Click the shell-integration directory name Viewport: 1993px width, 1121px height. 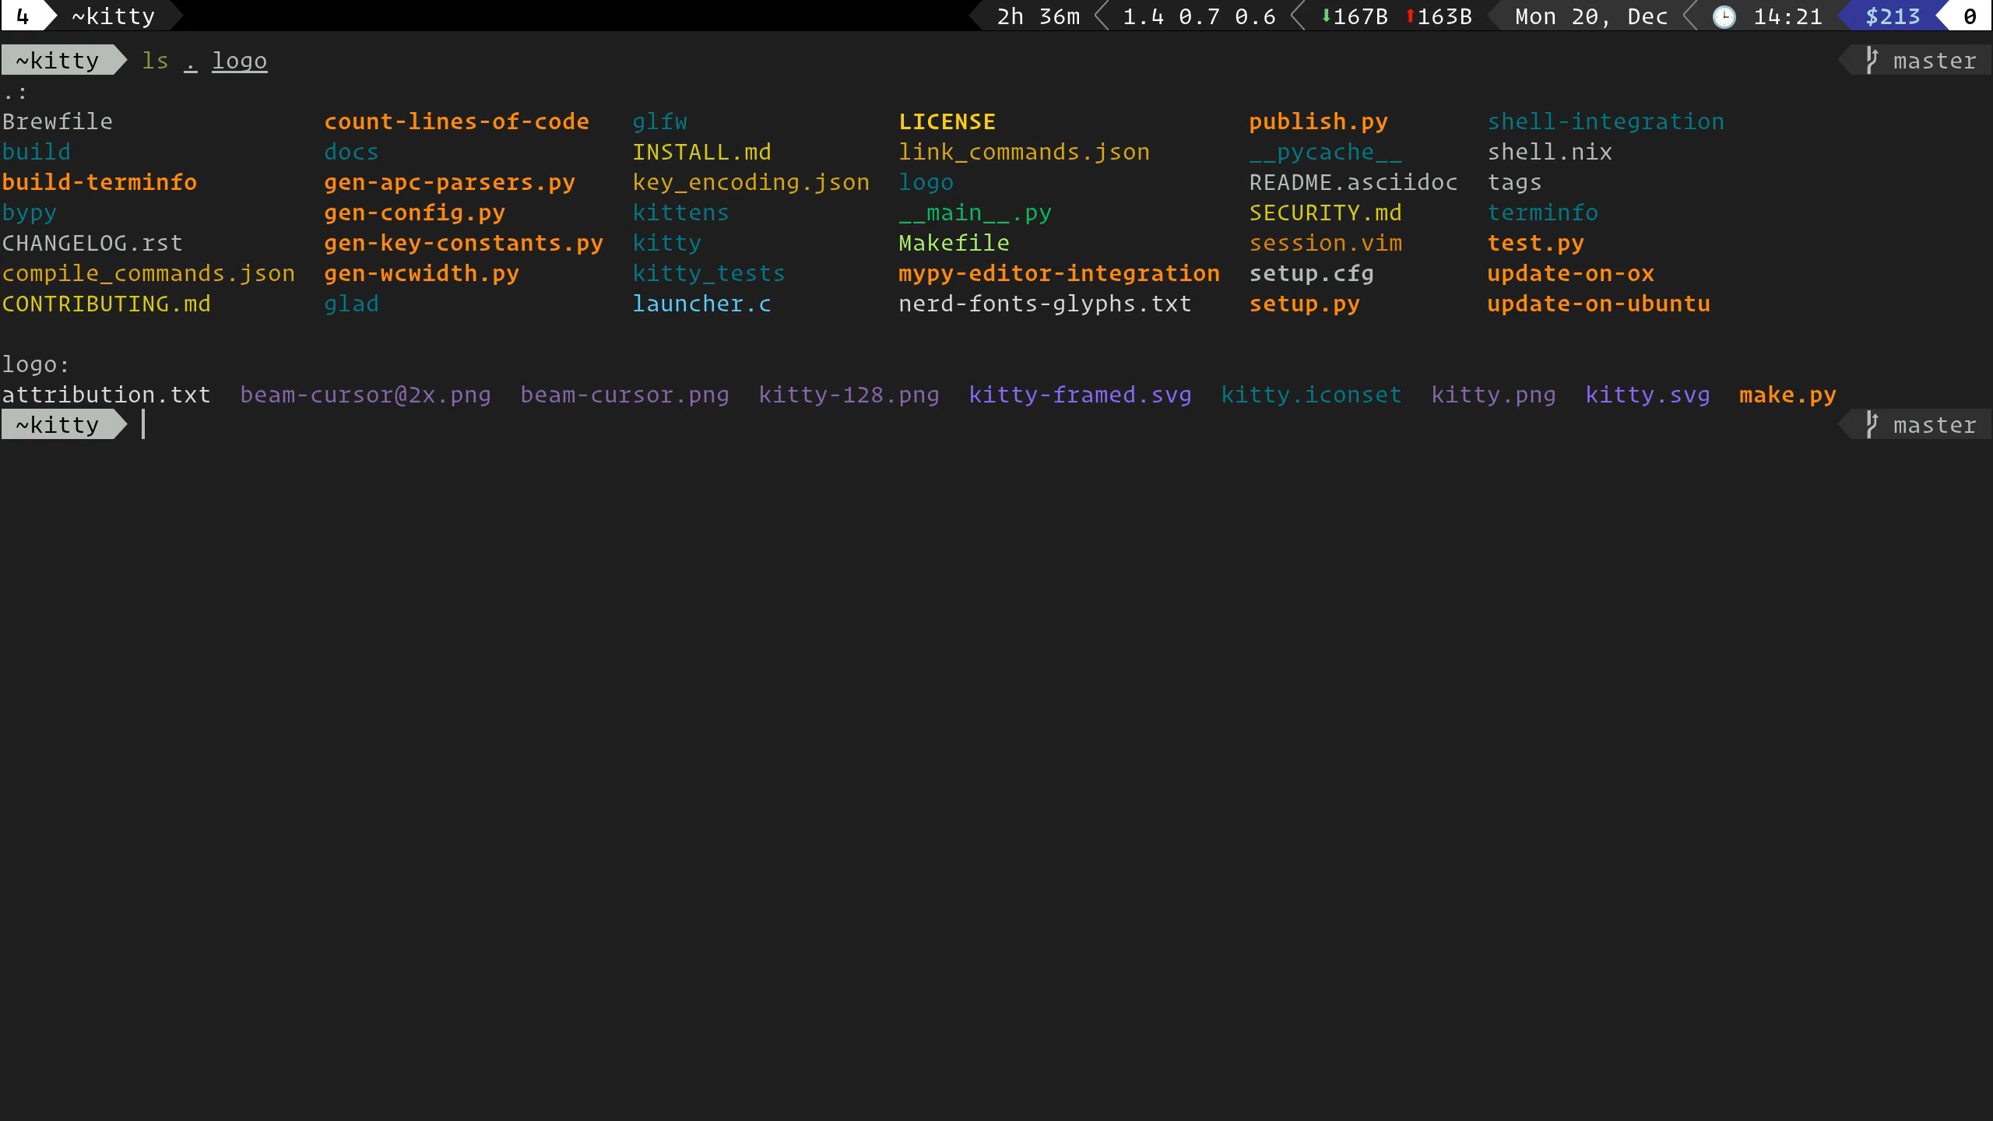click(x=1605, y=121)
